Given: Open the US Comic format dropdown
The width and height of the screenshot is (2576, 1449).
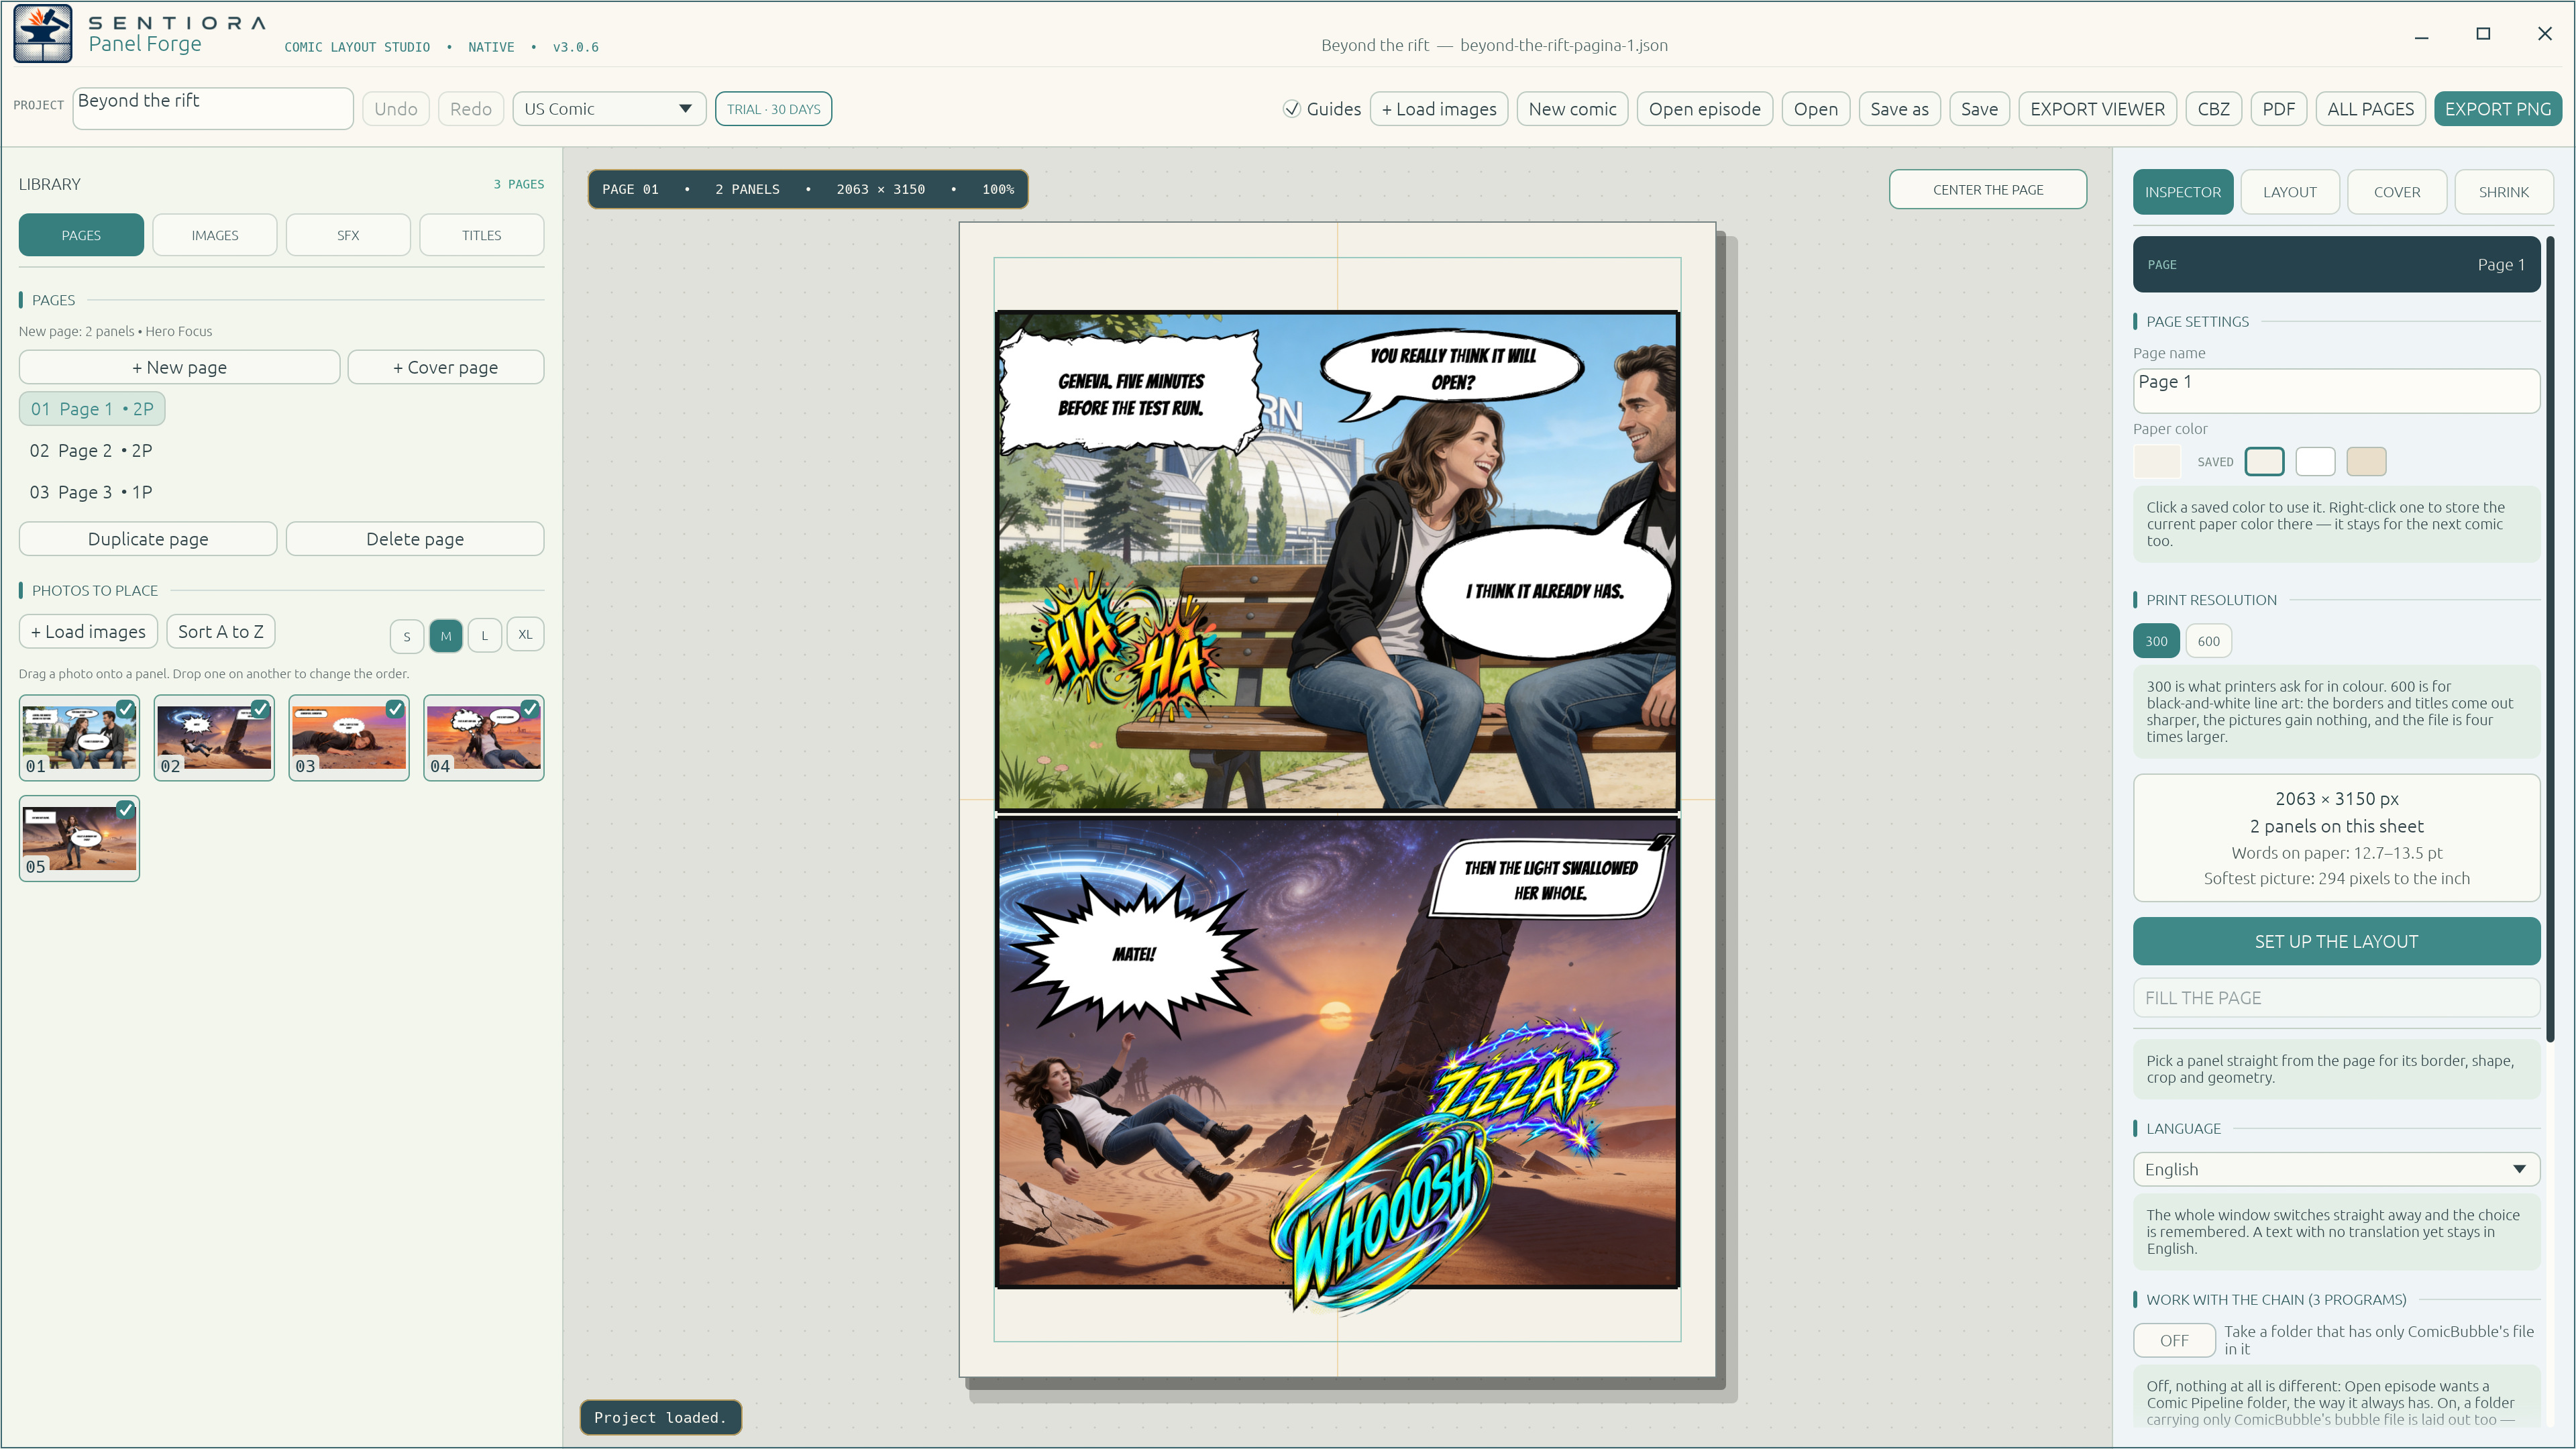Looking at the screenshot, I should pos(609,109).
